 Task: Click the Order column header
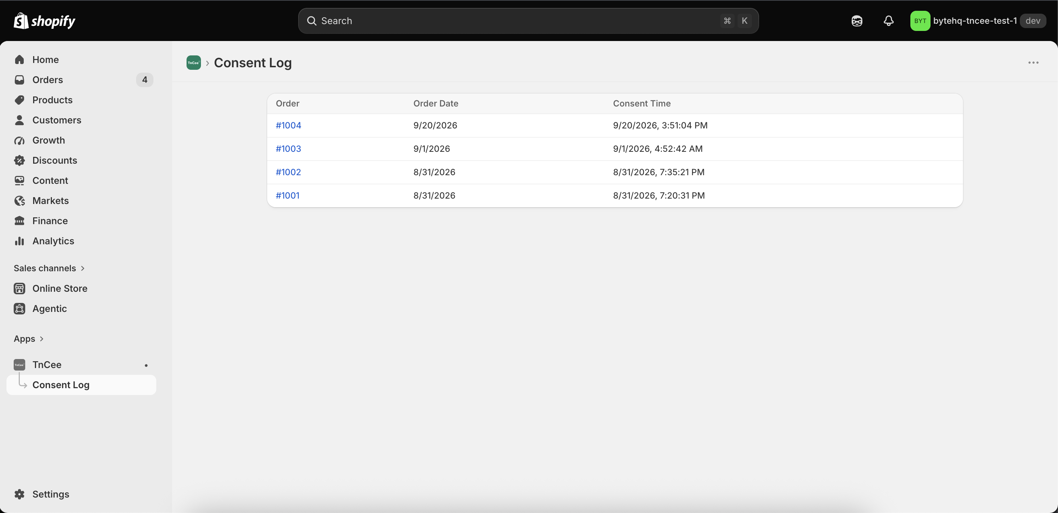tap(287, 103)
